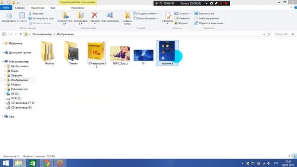Open Google Chrome from the taskbar
The image size is (297, 167).
[x=46, y=163]
